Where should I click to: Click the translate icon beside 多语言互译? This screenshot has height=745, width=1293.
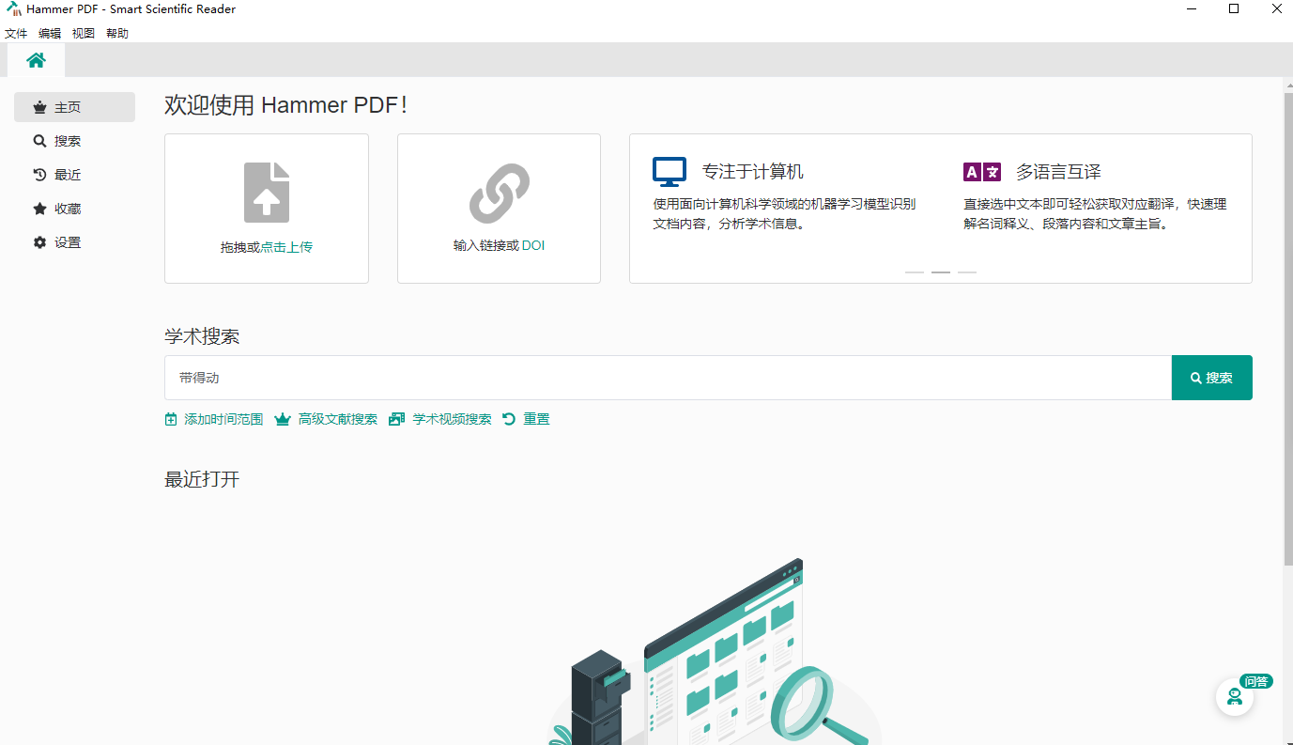pyautogui.click(x=982, y=172)
